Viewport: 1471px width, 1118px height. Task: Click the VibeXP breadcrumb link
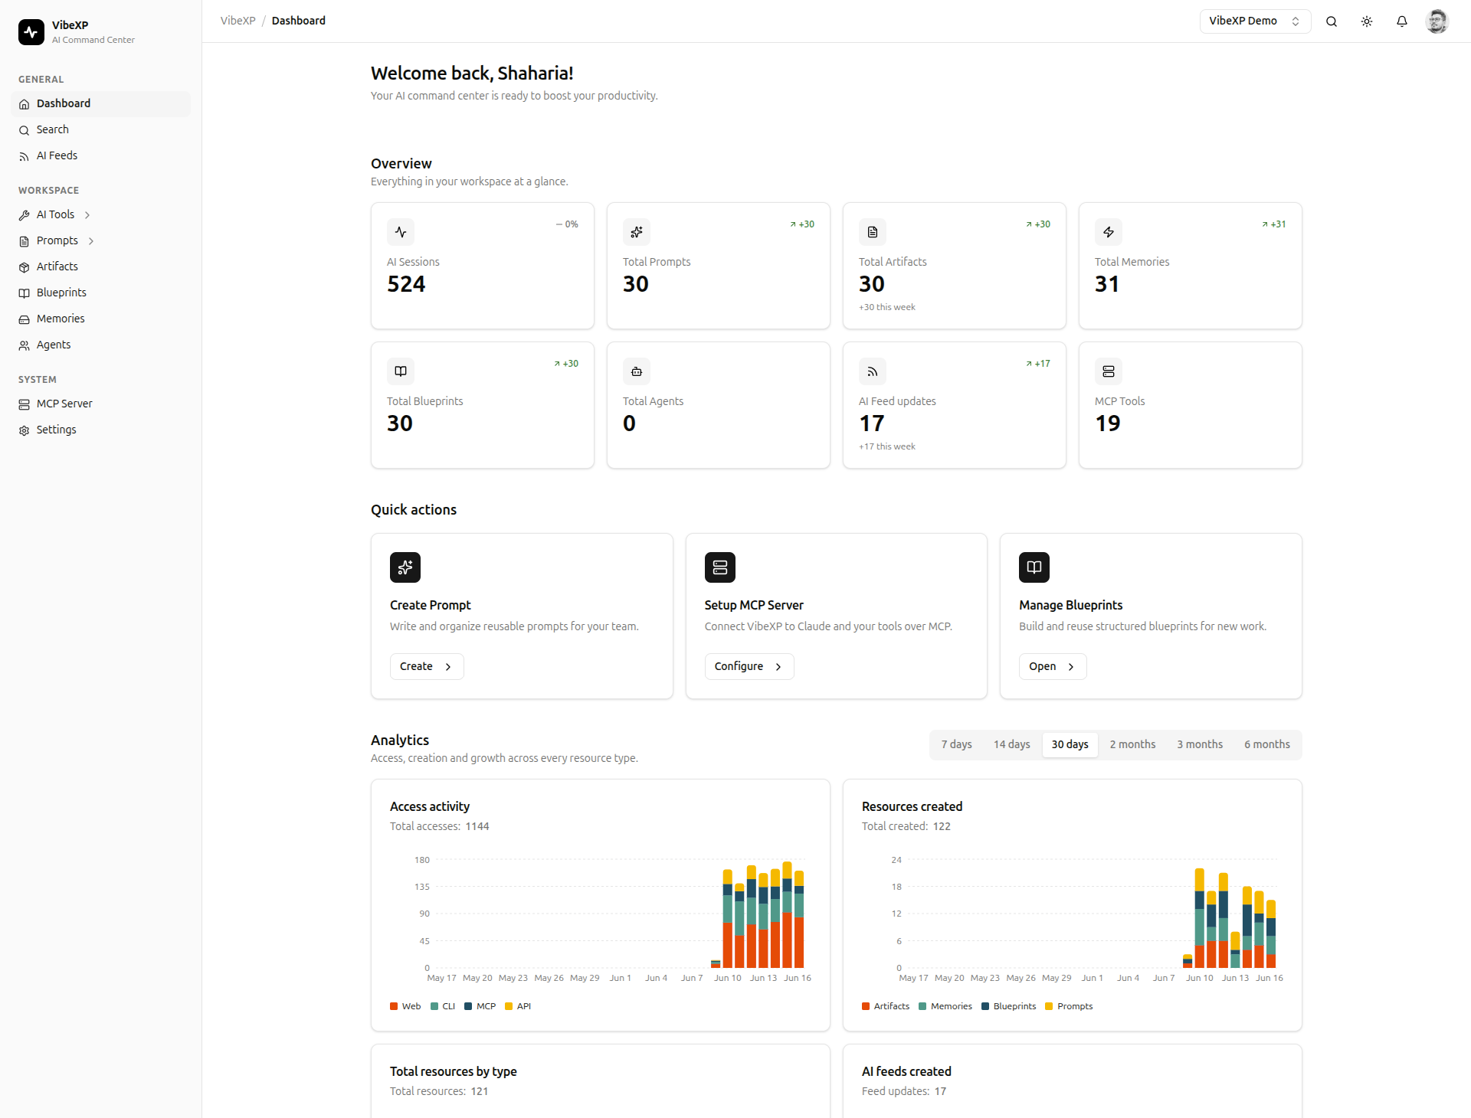tap(238, 21)
